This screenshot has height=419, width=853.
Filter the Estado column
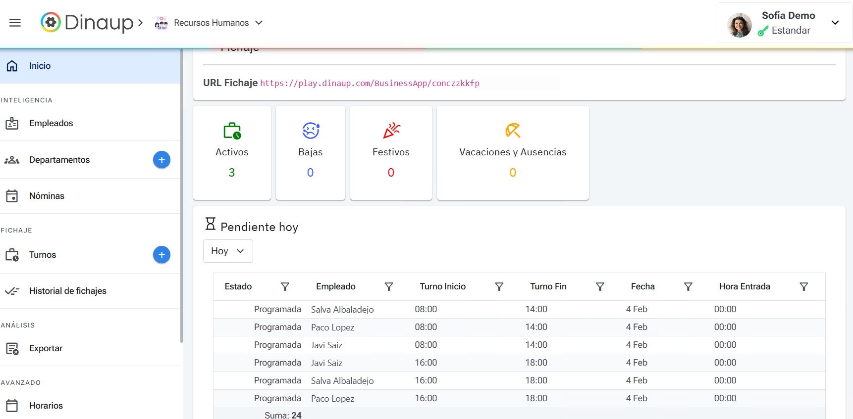(285, 287)
